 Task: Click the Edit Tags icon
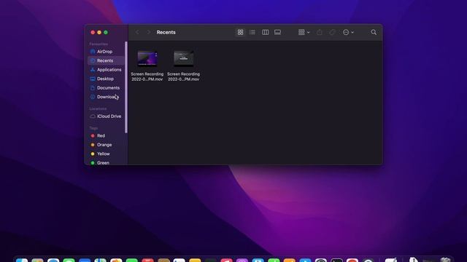click(x=332, y=32)
